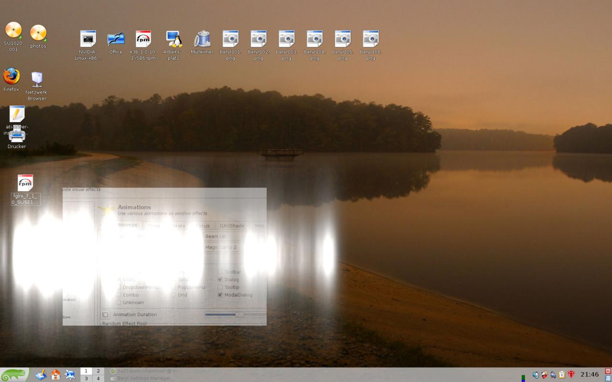This screenshot has height=382, width=612.
Task: Switch to virtual desktop 1
Action: pos(86,371)
